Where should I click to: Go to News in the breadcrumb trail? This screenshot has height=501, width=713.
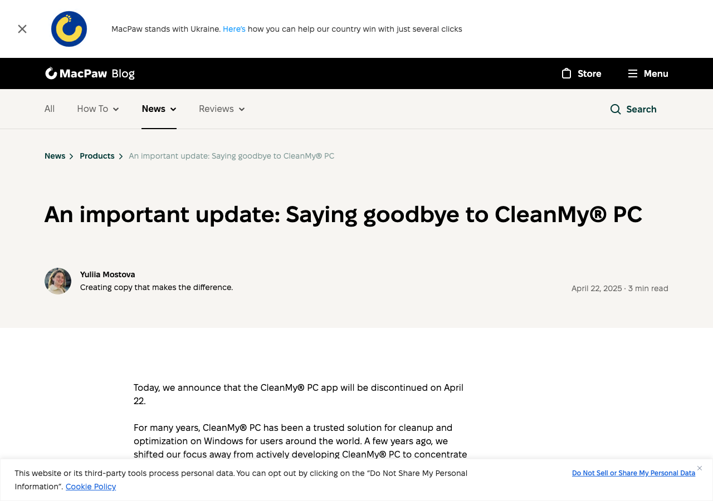(x=55, y=156)
